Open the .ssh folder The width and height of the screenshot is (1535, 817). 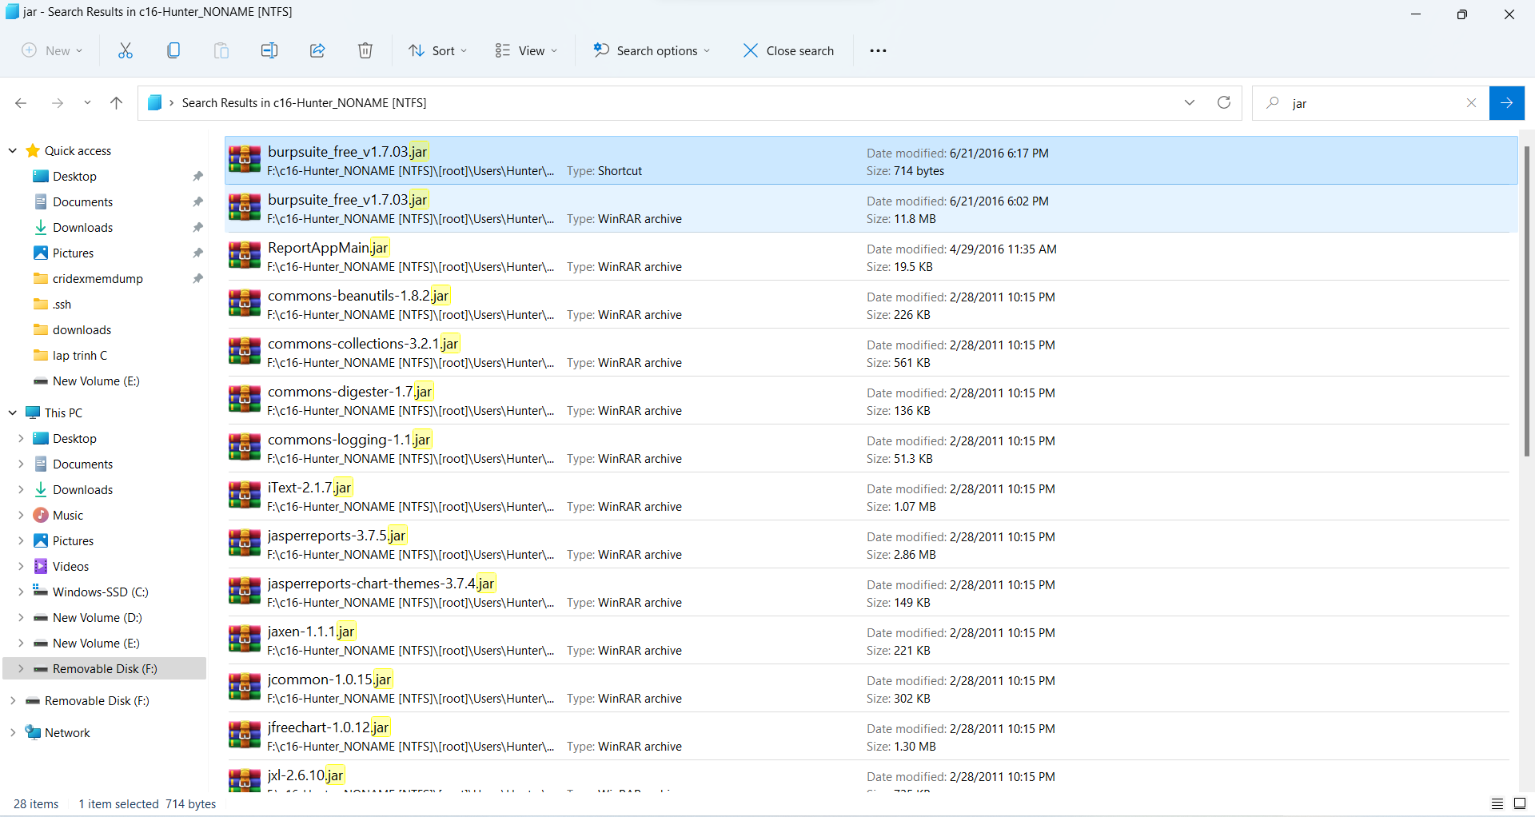[62, 304]
